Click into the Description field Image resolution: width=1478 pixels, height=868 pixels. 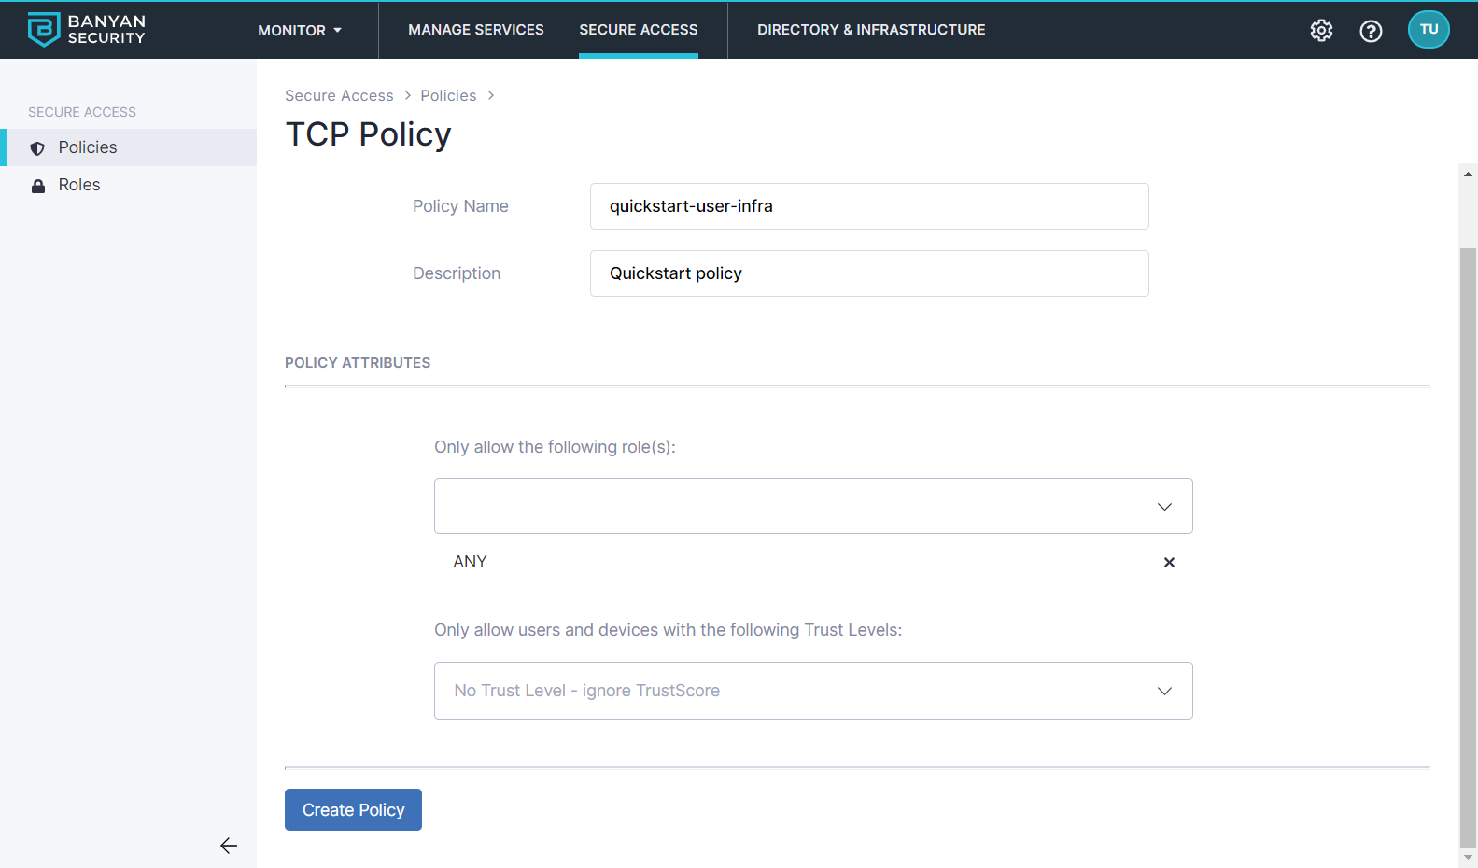click(868, 273)
